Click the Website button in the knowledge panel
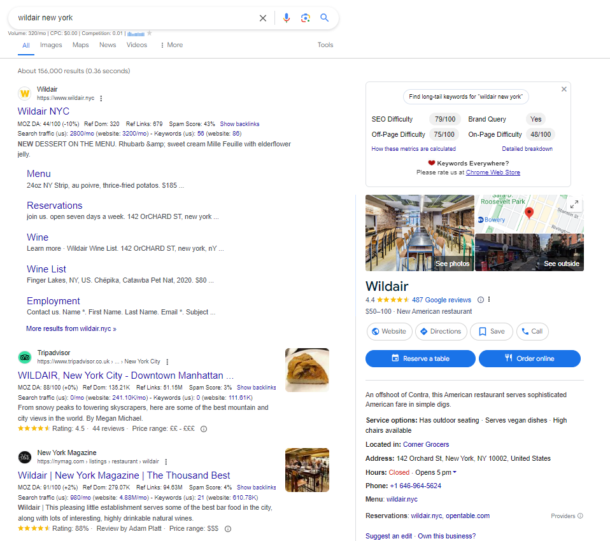This screenshot has width=610, height=541. click(389, 331)
